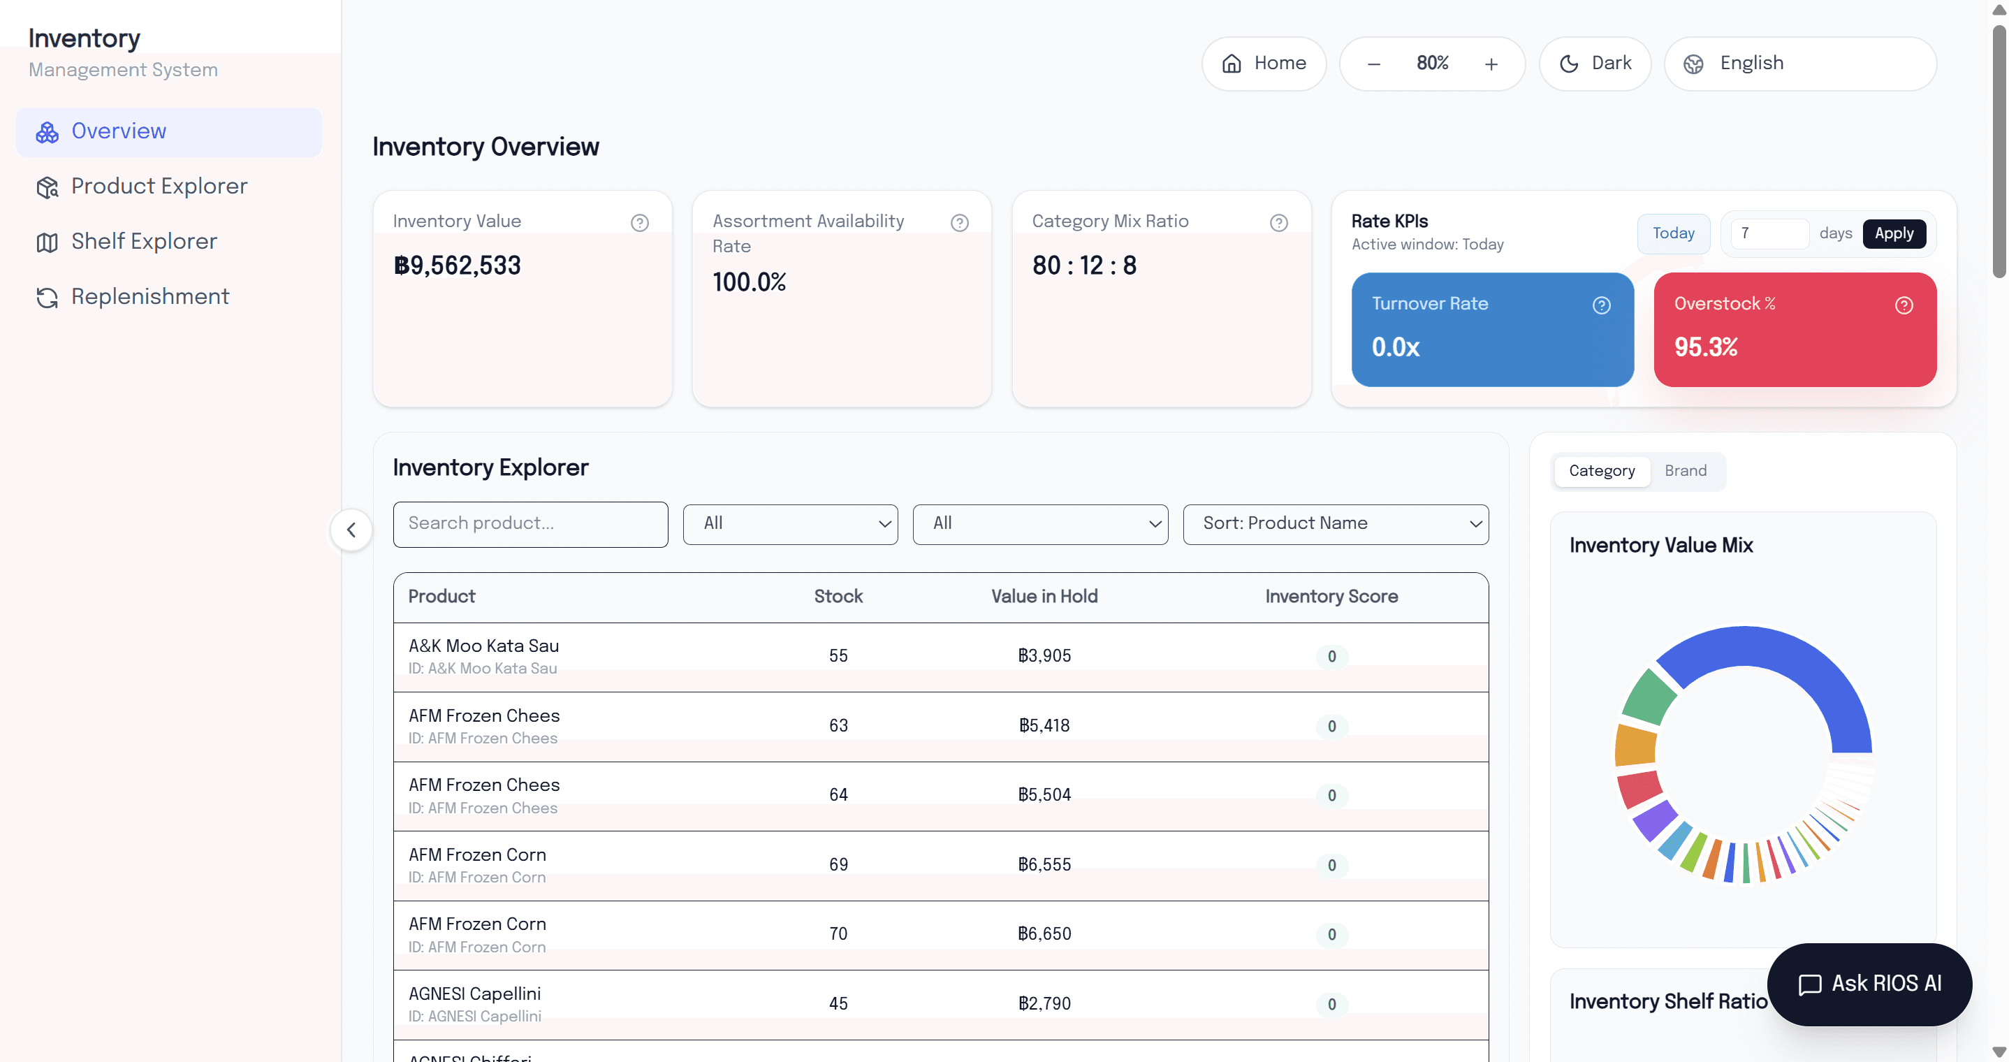Viewport: 2009px width, 1062px height.
Task: Open the Sort: Product Name dropdown
Action: [x=1336, y=525]
